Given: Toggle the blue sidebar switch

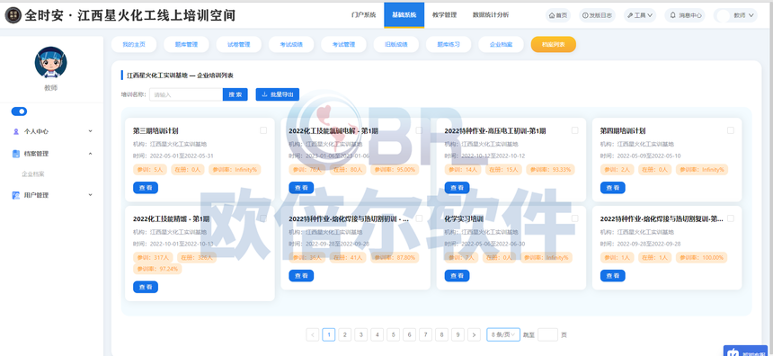Looking at the screenshot, I should tap(19, 111).
